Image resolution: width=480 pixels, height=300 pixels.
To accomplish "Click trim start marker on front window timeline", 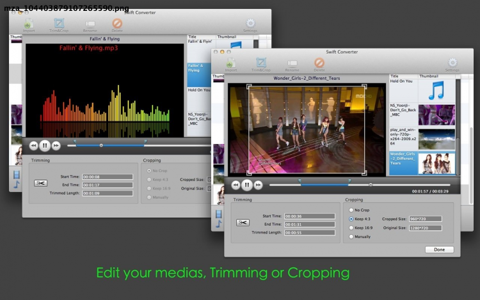I will [x=300, y=182].
